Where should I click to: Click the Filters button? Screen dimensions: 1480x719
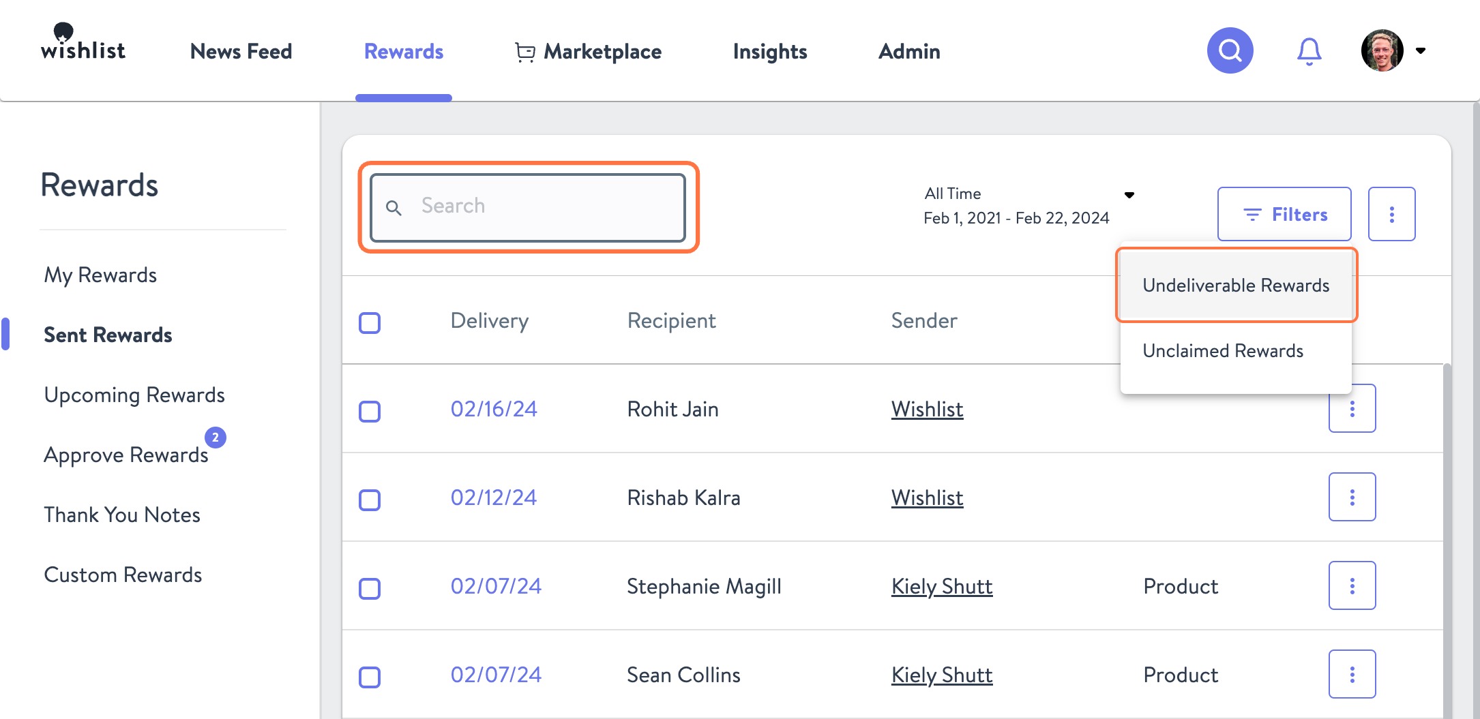point(1284,213)
